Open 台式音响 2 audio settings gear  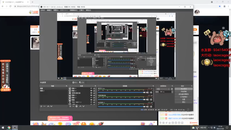coord(151,107)
